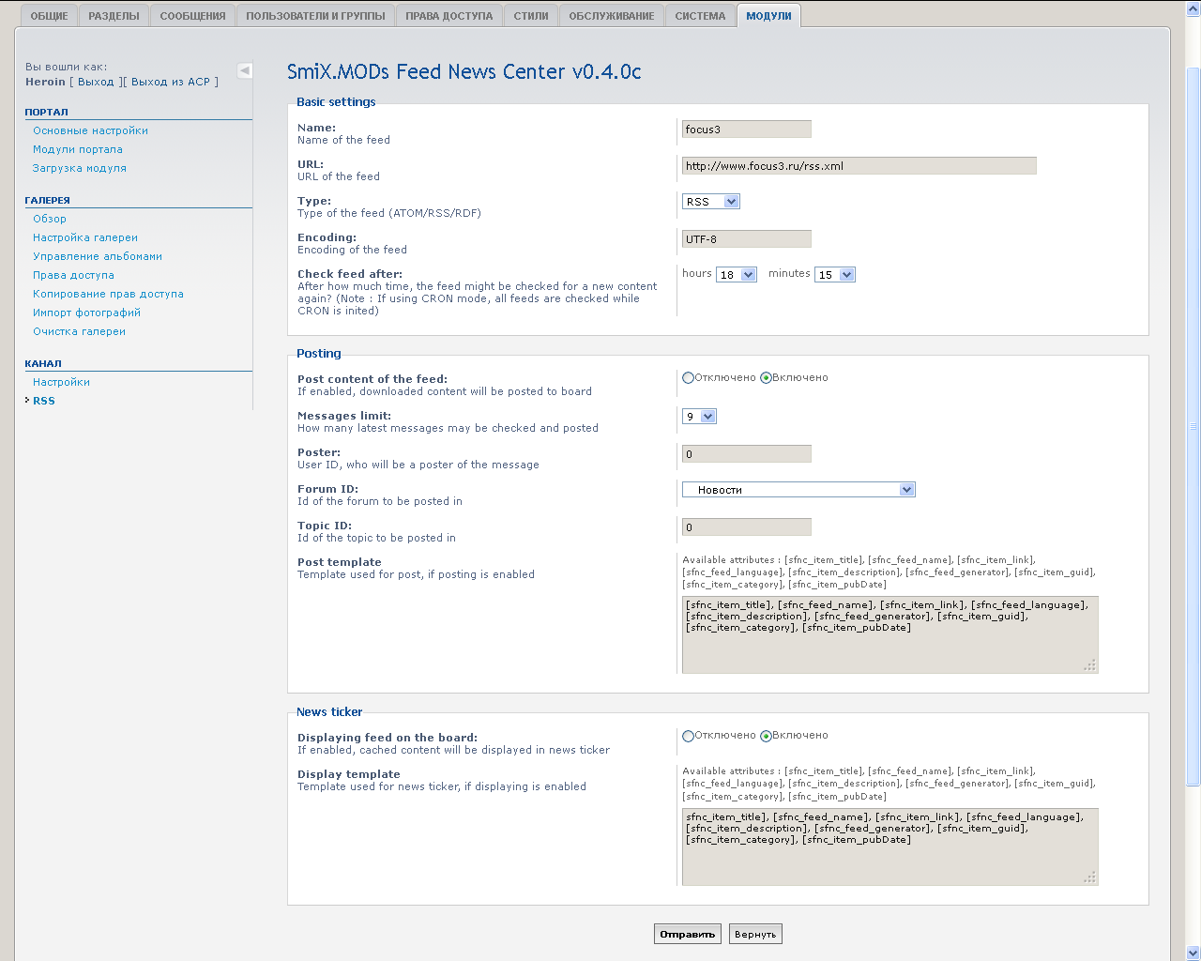
Task: Open Настройка галереи in sidebar
Action: pyautogui.click(x=85, y=237)
